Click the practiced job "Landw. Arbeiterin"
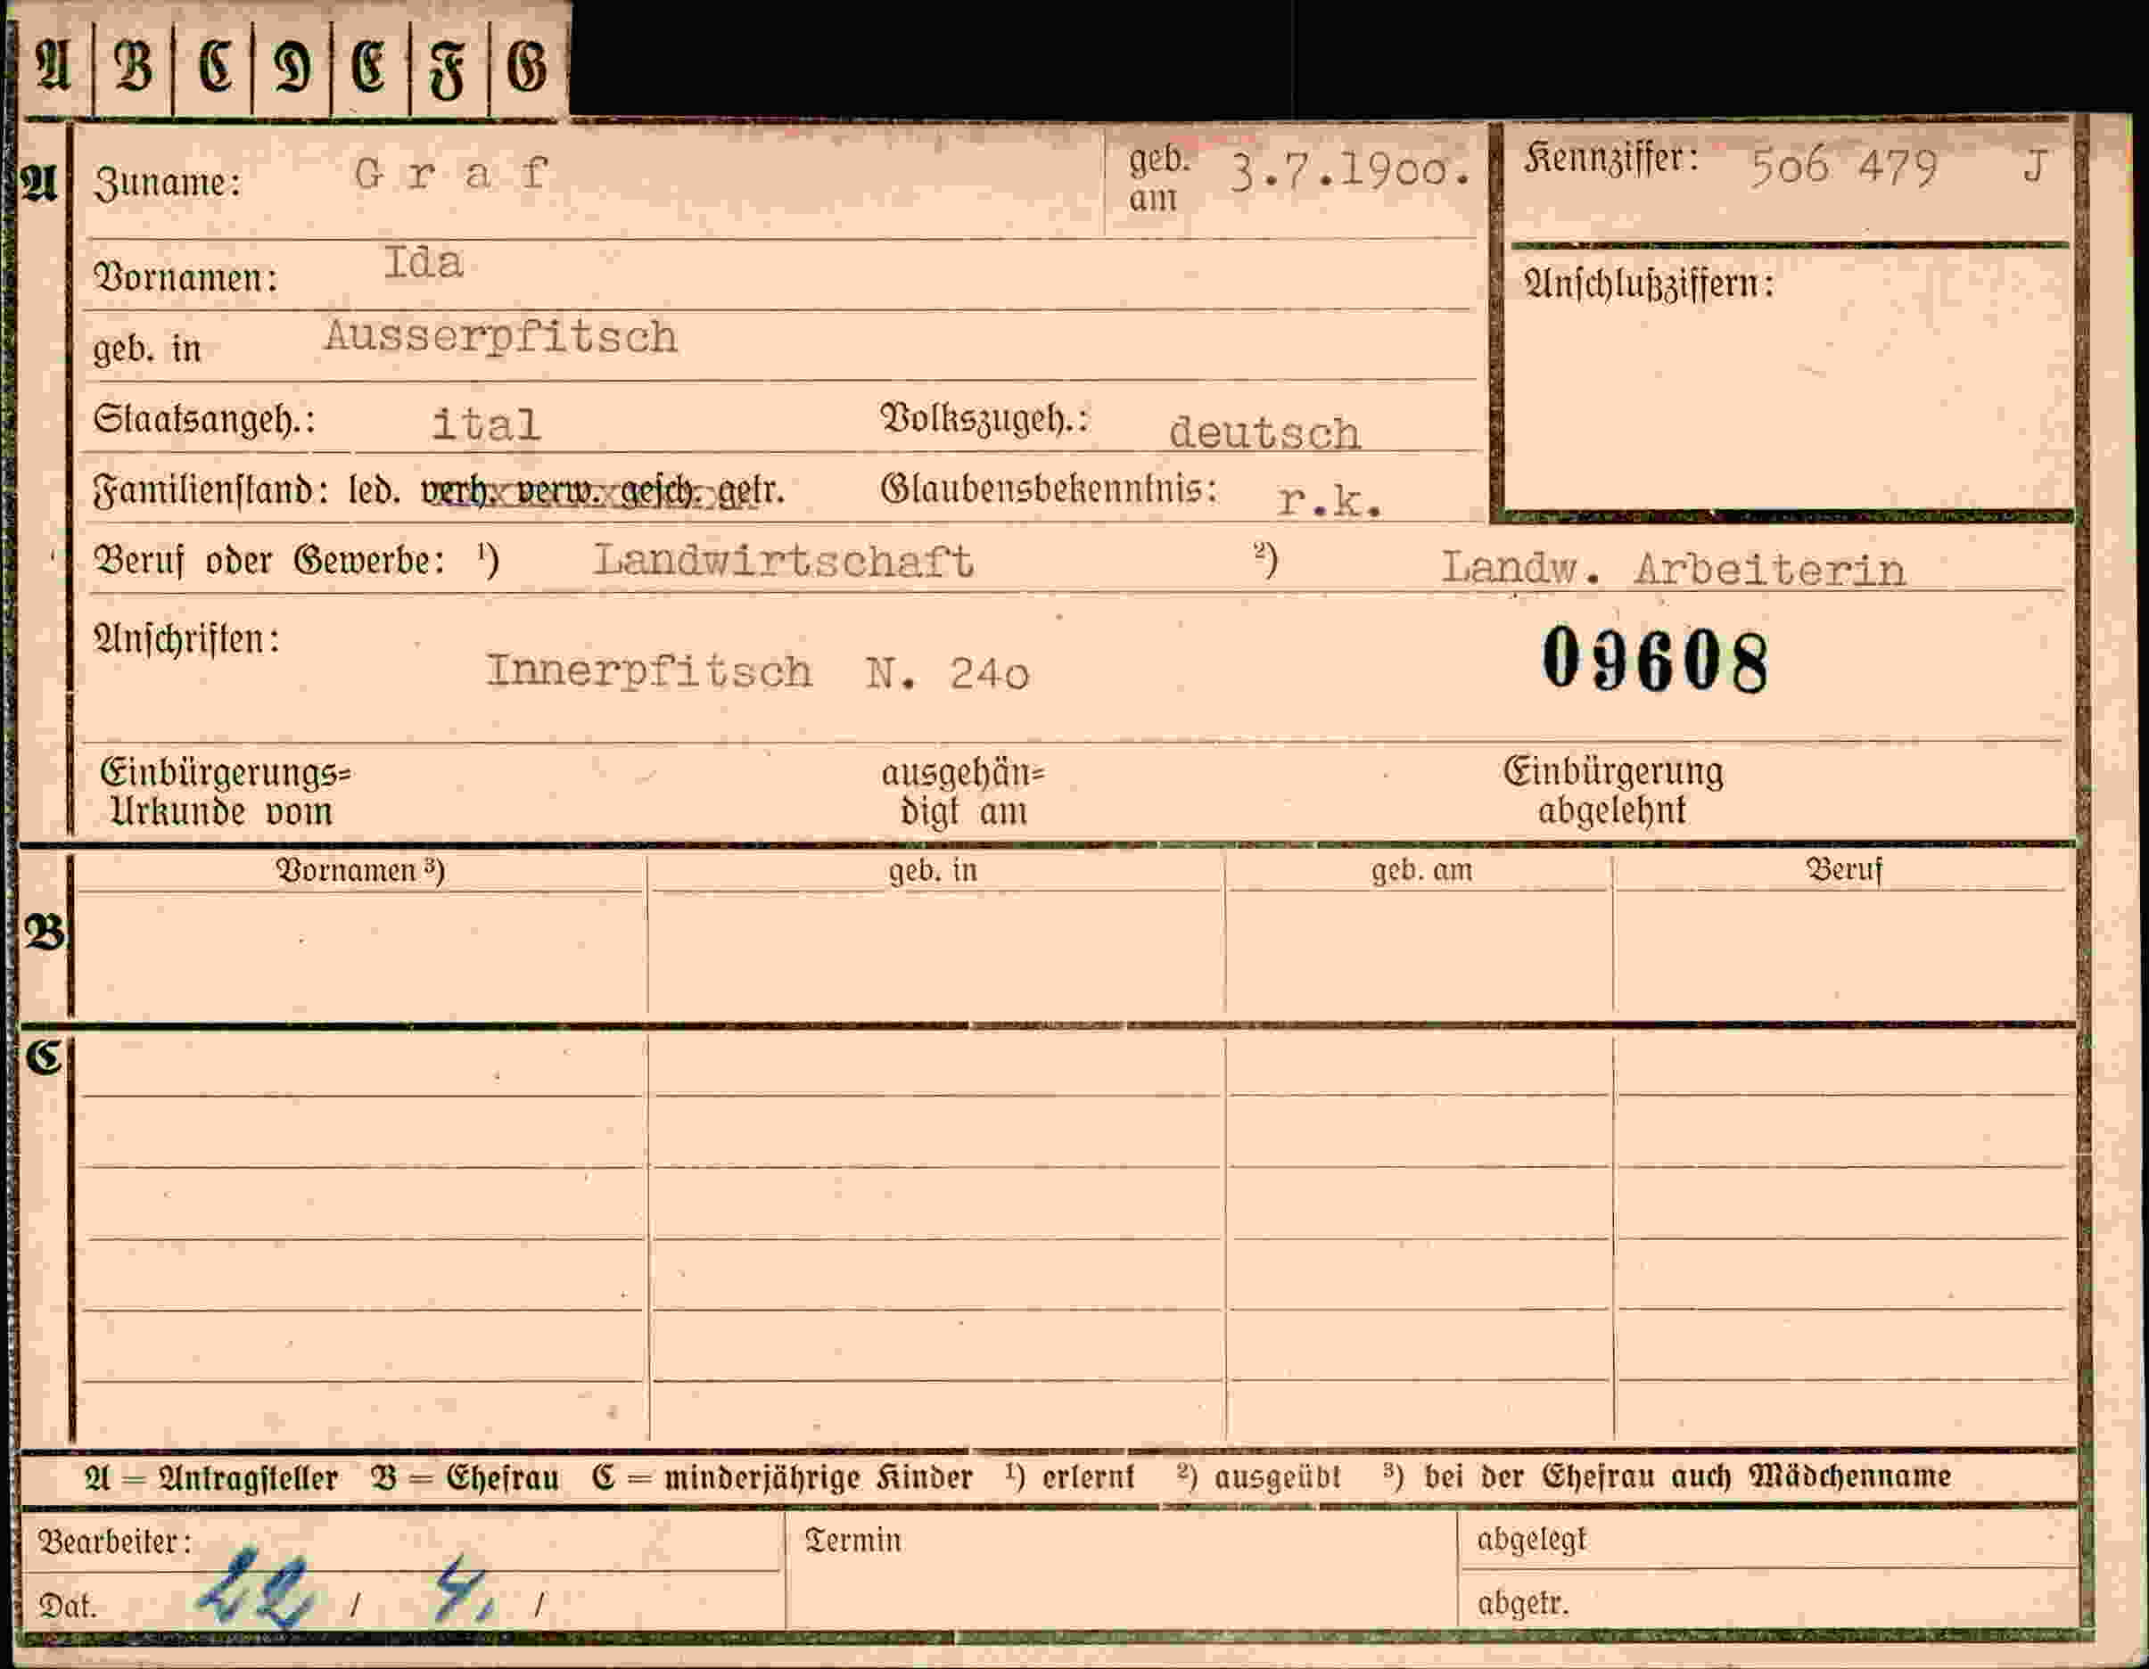This screenshot has height=1669, width=2149. [x=1673, y=569]
